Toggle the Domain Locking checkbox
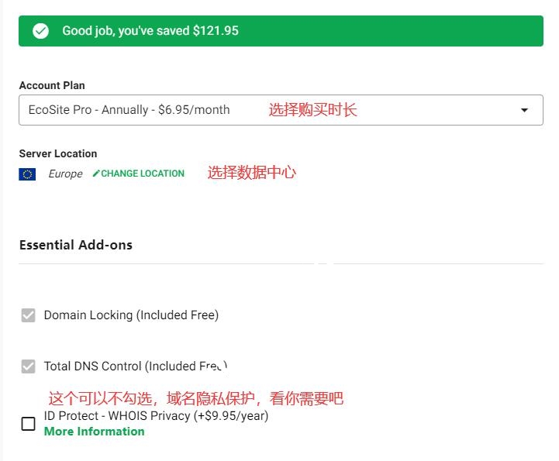559x461 pixels. [x=28, y=315]
